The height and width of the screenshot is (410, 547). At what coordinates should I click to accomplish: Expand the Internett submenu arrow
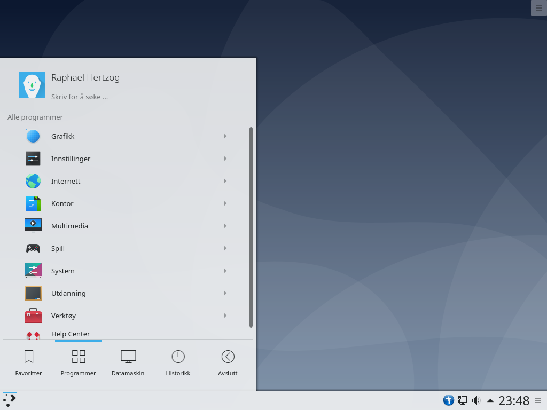click(x=225, y=181)
